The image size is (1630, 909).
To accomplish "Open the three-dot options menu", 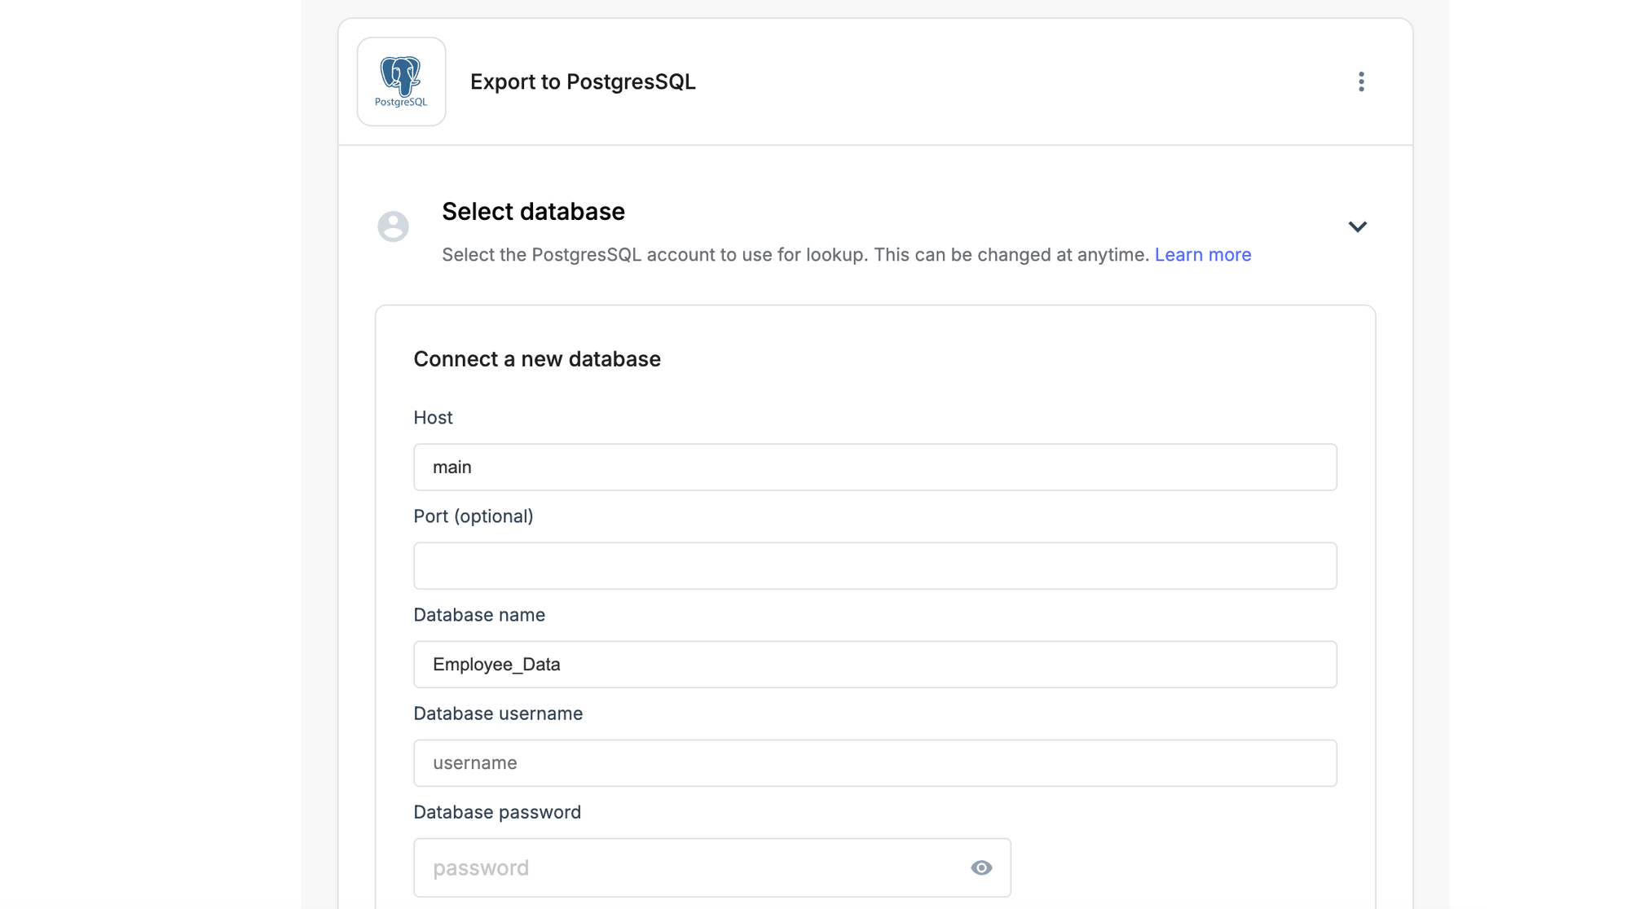I will (1360, 81).
